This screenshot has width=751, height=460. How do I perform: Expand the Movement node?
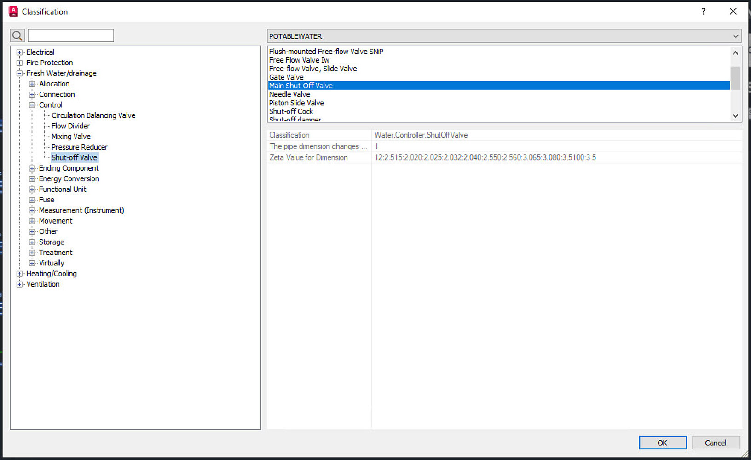(x=32, y=221)
